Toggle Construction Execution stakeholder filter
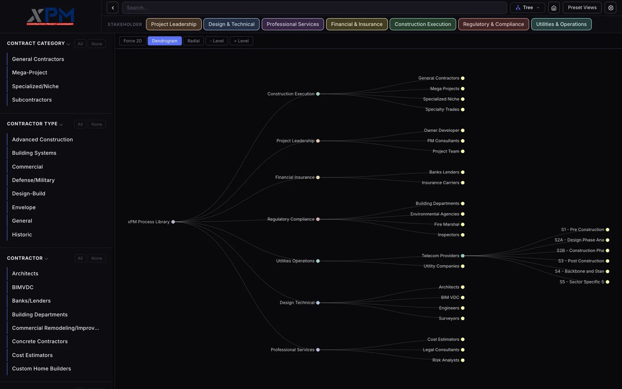This screenshot has height=389, width=622. click(423, 24)
